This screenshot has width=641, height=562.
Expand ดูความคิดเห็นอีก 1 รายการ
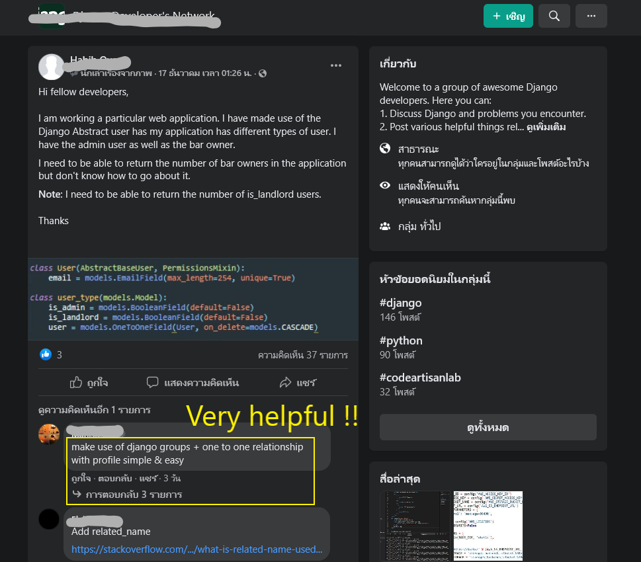click(x=95, y=410)
